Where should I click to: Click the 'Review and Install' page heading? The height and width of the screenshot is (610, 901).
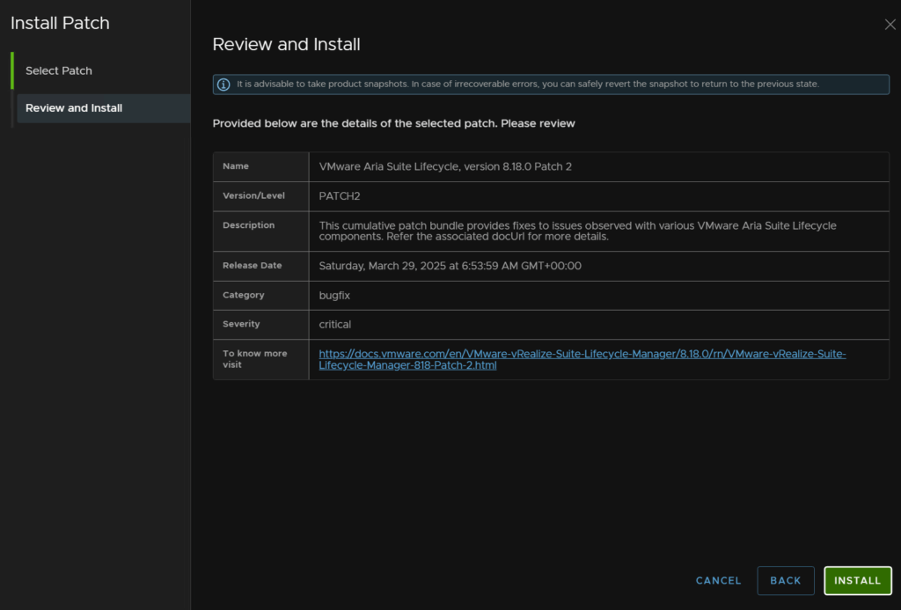point(286,44)
